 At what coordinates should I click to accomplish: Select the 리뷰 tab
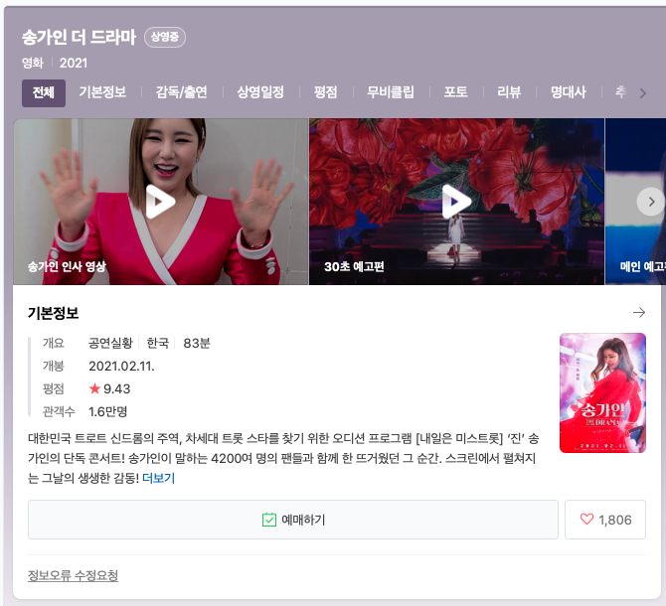click(509, 92)
